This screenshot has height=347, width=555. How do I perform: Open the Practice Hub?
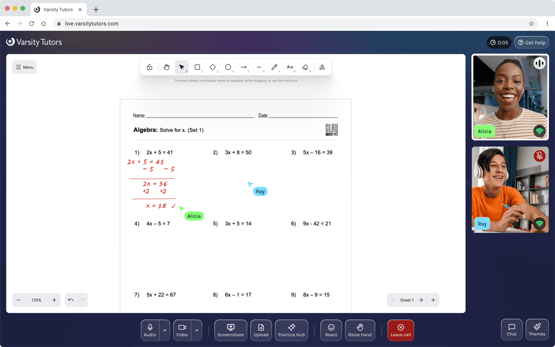coord(291,330)
